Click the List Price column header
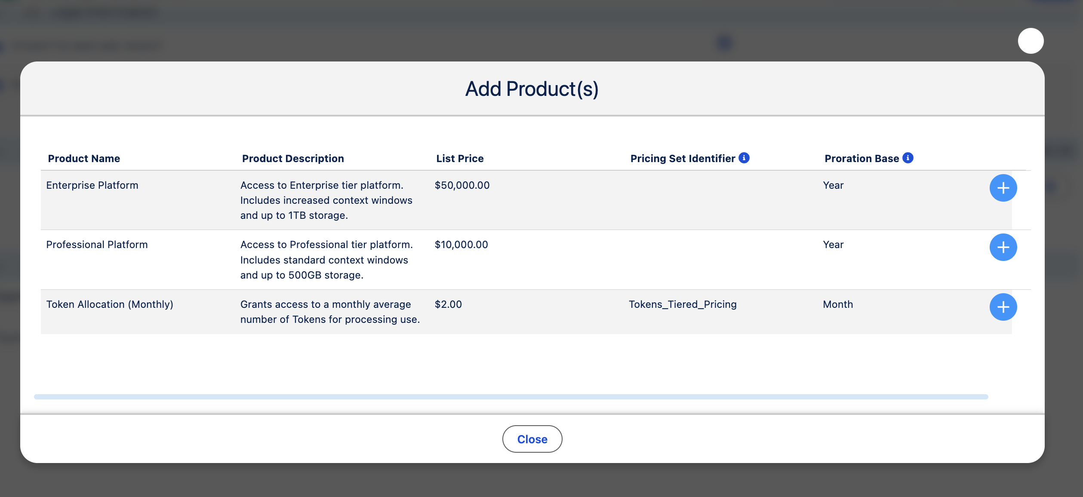Image resolution: width=1083 pixels, height=497 pixels. tap(460, 159)
